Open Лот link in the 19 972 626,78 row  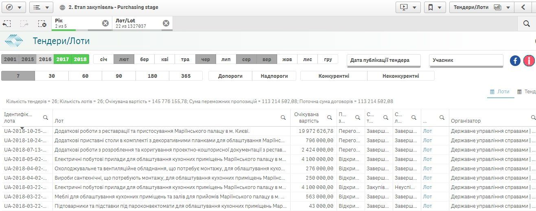[427, 131]
